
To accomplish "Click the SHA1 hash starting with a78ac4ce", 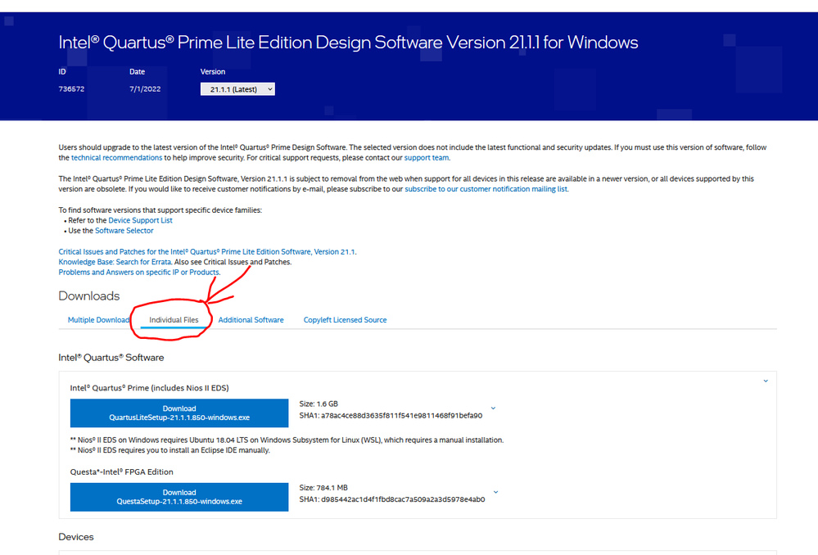I will (x=401, y=416).
